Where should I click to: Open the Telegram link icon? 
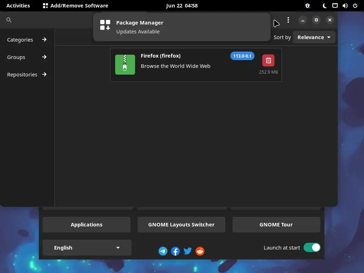(x=163, y=251)
